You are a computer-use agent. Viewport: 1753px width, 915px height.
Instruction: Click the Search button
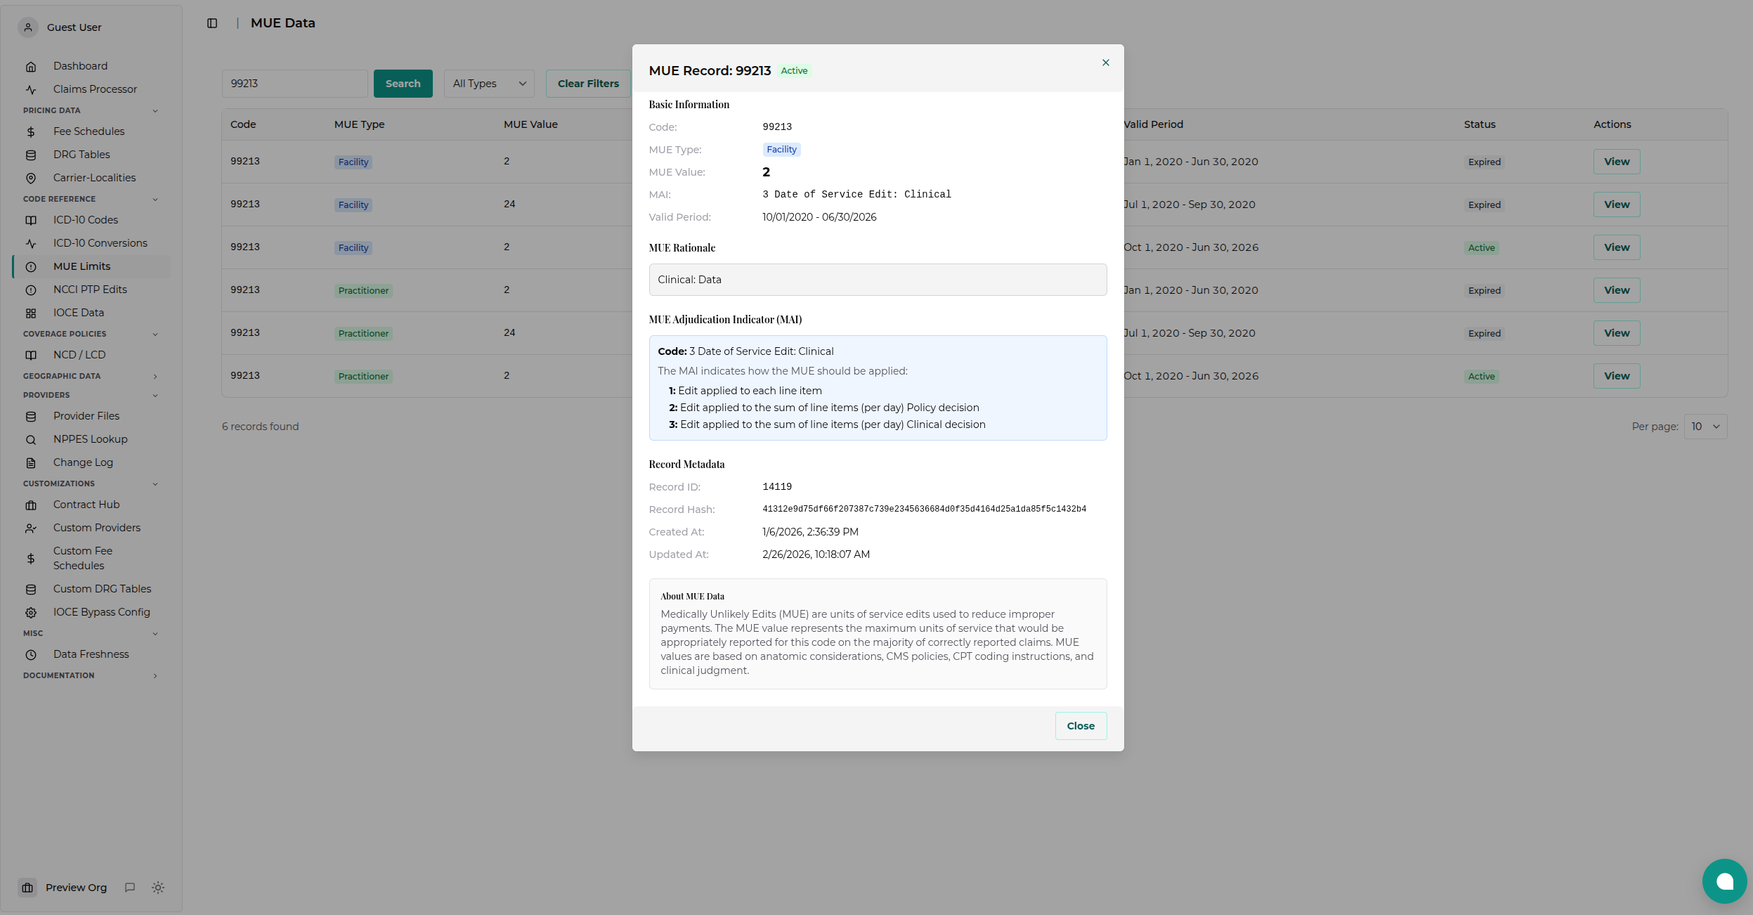click(x=403, y=84)
